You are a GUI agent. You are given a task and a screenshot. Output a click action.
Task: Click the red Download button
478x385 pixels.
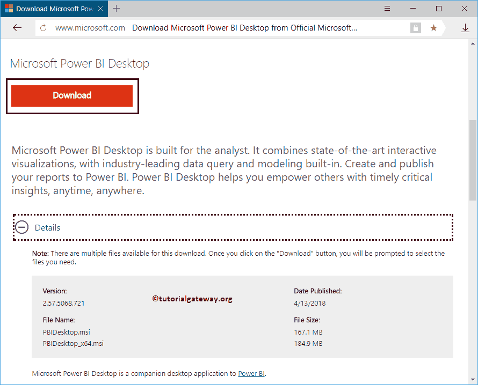click(72, 95)
